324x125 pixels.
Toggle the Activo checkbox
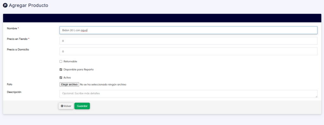pos(61,78)
